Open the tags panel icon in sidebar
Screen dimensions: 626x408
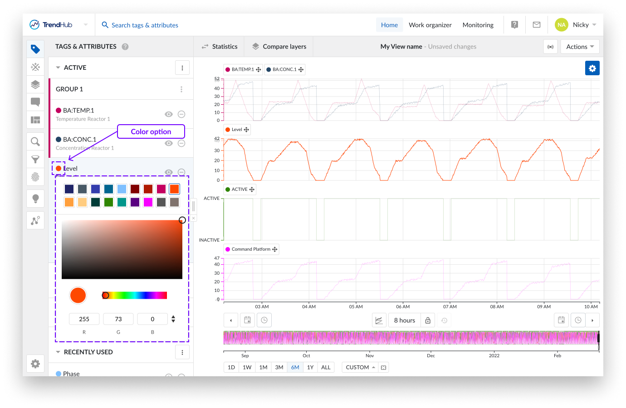point(35,49)
